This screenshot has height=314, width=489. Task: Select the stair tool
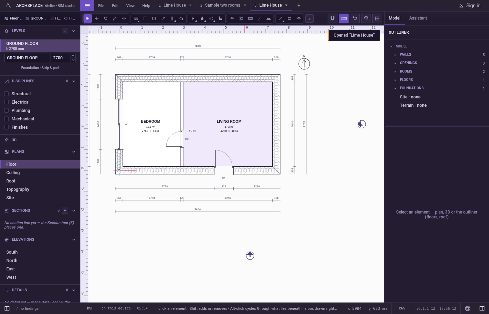click(x=163, y=18)
